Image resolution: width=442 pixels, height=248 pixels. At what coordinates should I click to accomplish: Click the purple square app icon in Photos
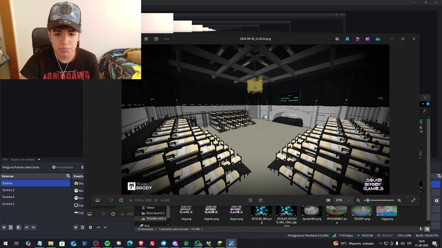coord(368,39)
